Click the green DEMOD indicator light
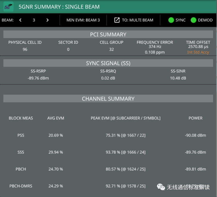 click(193, 20)
